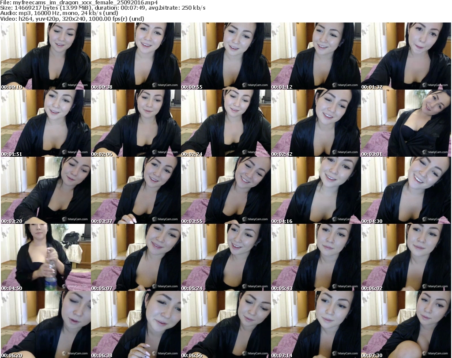Select the Audio mp3 16000 Hz info line
The width and height of the screenshot is (452, 358).
coord(59,13)
